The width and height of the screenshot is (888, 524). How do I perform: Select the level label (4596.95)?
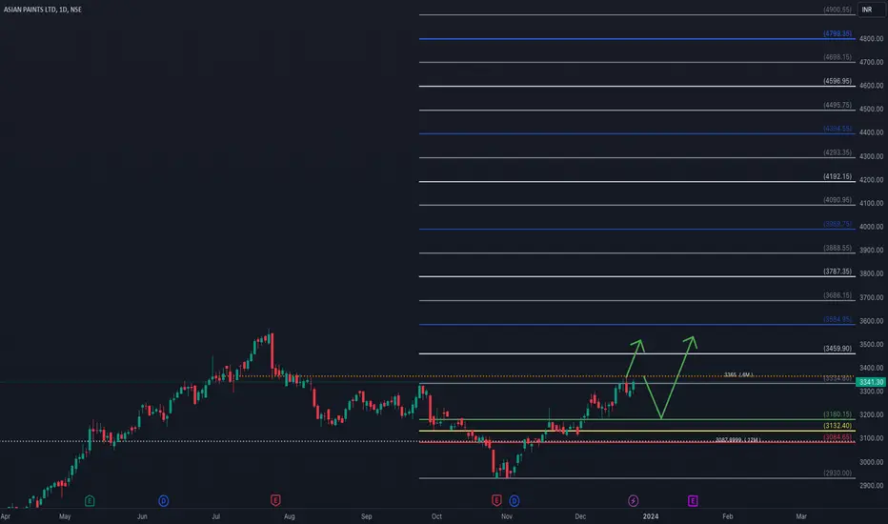tap(838, 82)
